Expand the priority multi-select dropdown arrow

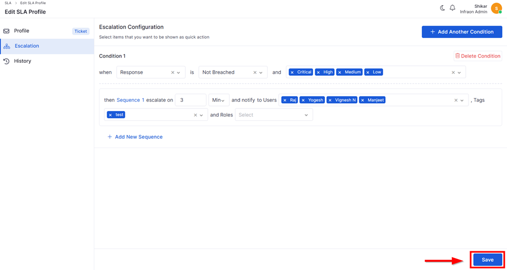(x=460, y=73)
